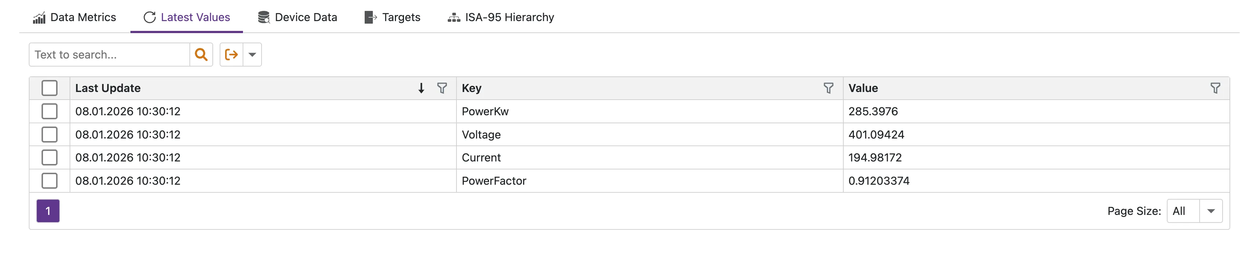Check the checkbox for the PowerKw row

click(50, 111)
